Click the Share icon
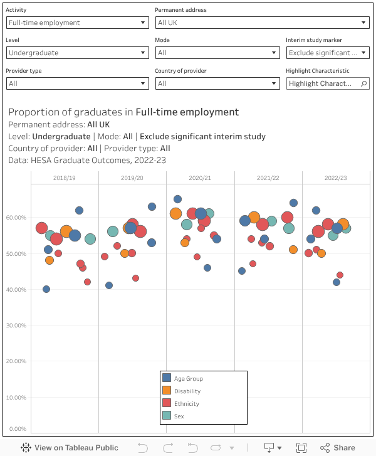This screenshot has width=376, height=456. (337, 447)
